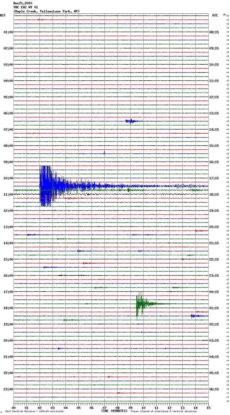
Task: Click the 11:00 MST hour label
Action: pyautogui.click(x=8, y=195)
